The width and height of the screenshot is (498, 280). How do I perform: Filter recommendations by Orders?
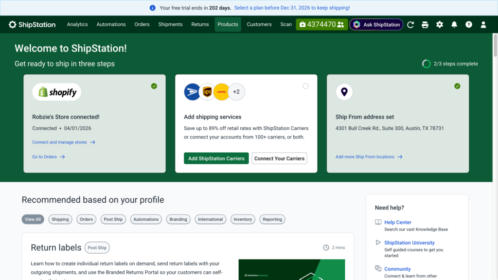pos(86,219)
